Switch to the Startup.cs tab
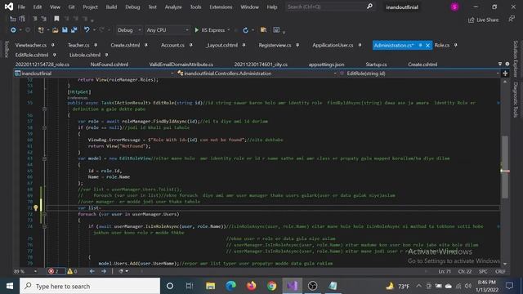523x294 pixels. [x=376, y=65]
